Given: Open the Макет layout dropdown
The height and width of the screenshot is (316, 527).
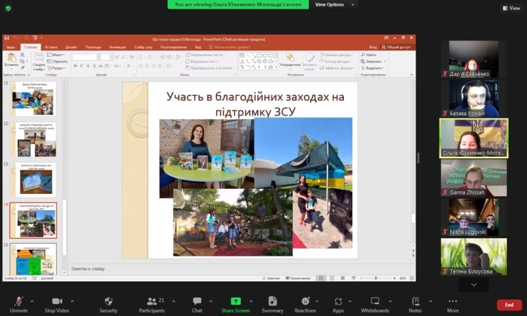Looking at the screenshot, I should (x=56, y=55).
